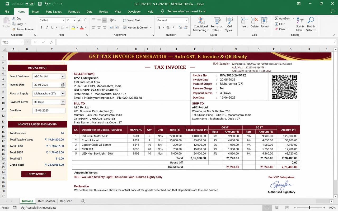Viewport: 338px width, 211px height.
Task: Click the Undo arrow in title bar
Action: coord(46,4)
